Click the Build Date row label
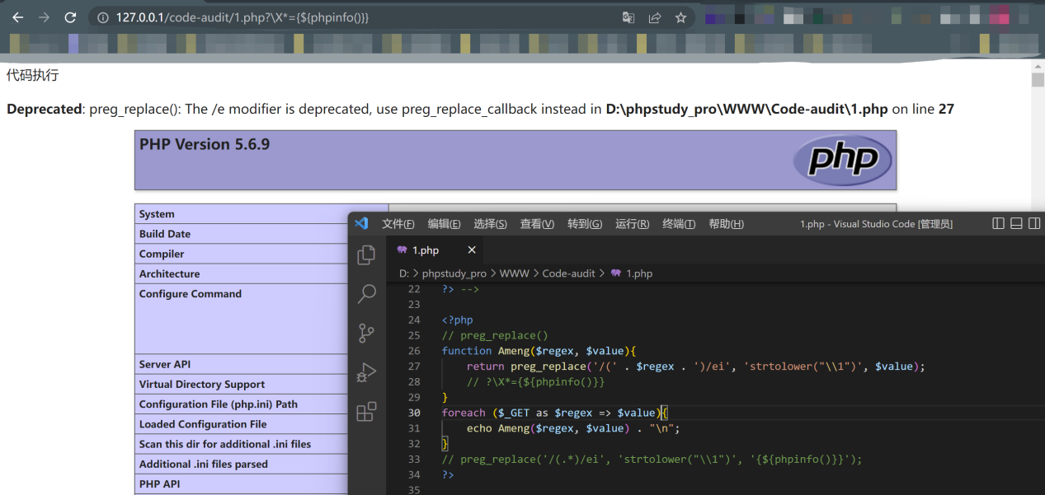The image size is (1045, 495). [x=165, y=234]
